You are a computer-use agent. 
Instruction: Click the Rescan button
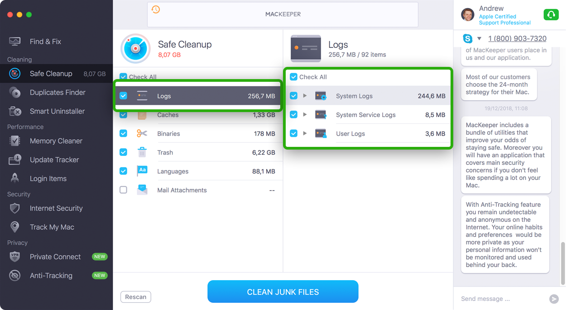click(136, 297)
